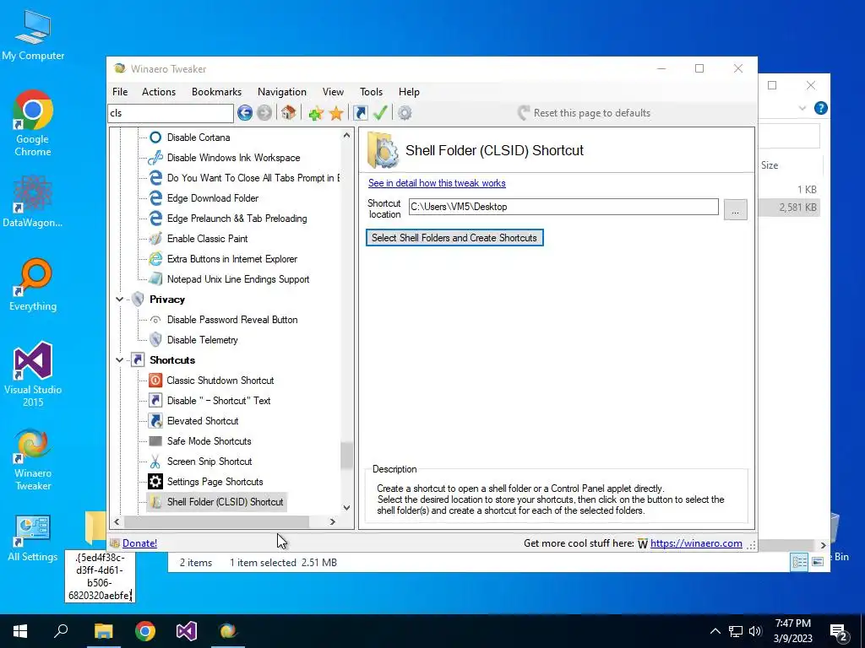
Task: Open the Navigation menu
Action: click(x=282, y=92)
